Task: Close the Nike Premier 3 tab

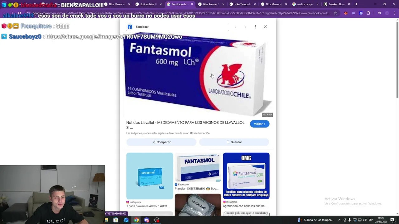Action: point(224,4)
